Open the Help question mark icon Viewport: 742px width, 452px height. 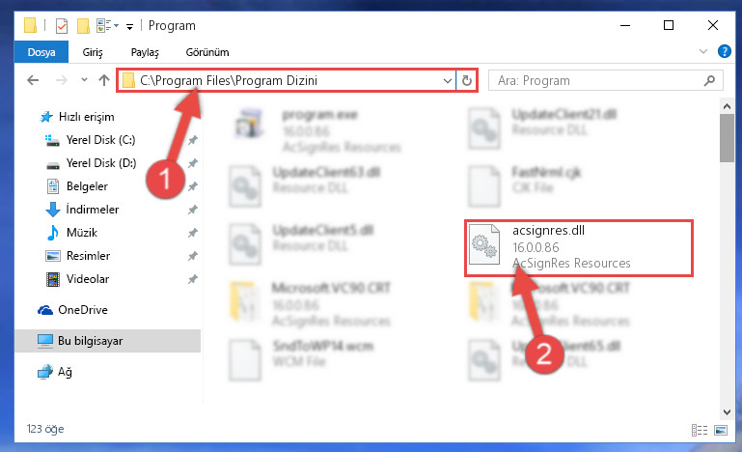pyautogui.click(x=724, y=51)
